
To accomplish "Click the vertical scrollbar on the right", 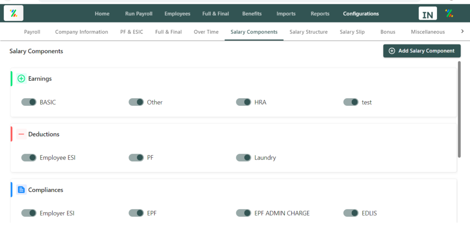I will 459,109.
